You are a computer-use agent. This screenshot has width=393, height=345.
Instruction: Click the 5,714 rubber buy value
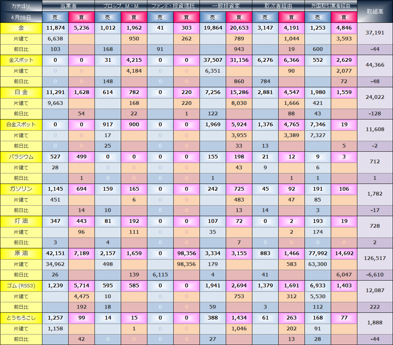point(81,286)
